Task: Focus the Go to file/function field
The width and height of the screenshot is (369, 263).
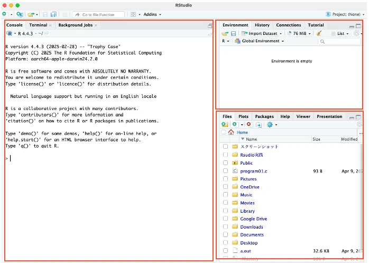Action: pos(98,15)
